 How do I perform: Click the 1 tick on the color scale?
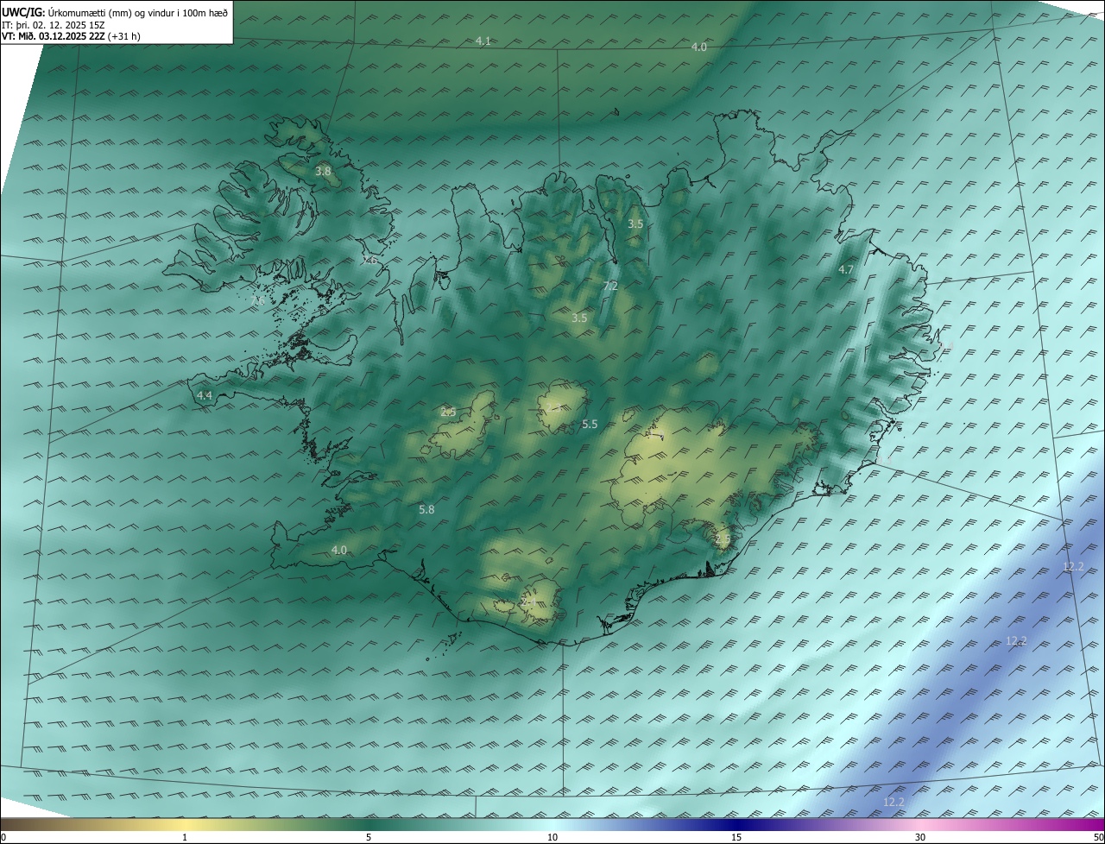pos(185,837)
